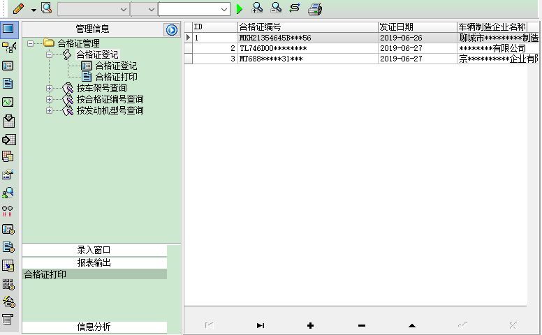The width and height of the screenshot is (542, 335).
Task: Open the white combo box dropdown arrow
Action: (224, 10)
